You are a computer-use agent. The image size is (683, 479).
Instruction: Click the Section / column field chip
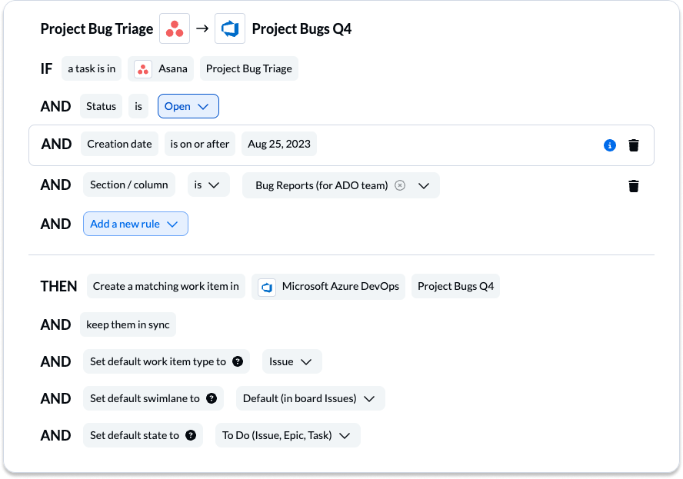129,185
